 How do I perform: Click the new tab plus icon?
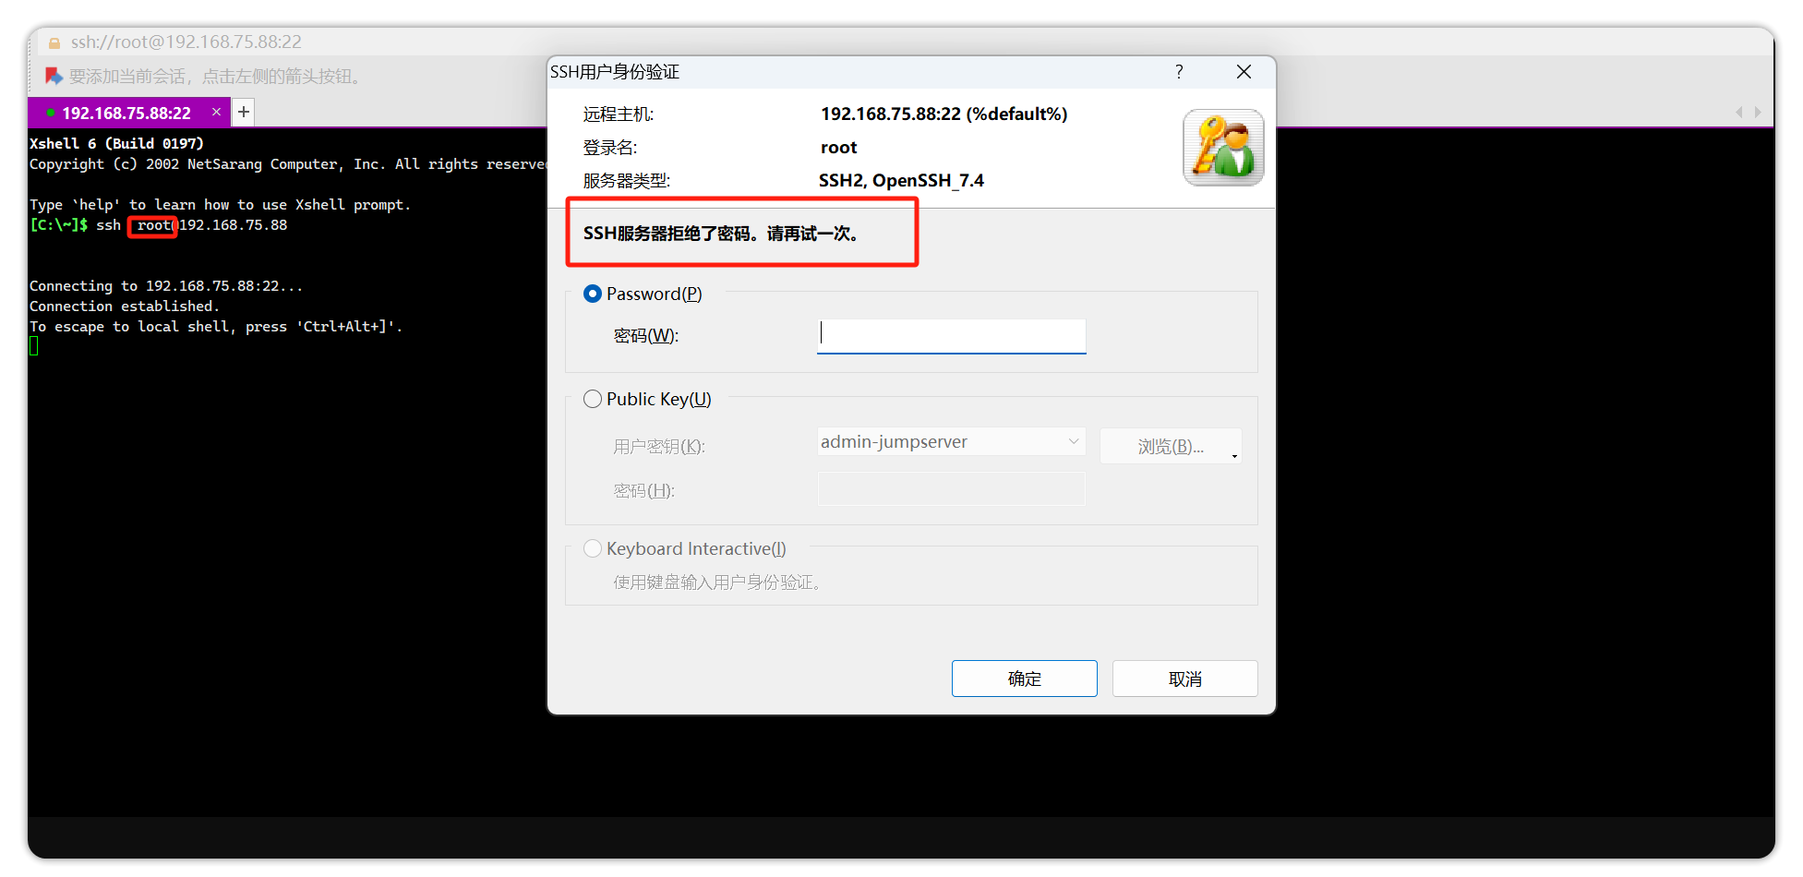tap(244, 112)
